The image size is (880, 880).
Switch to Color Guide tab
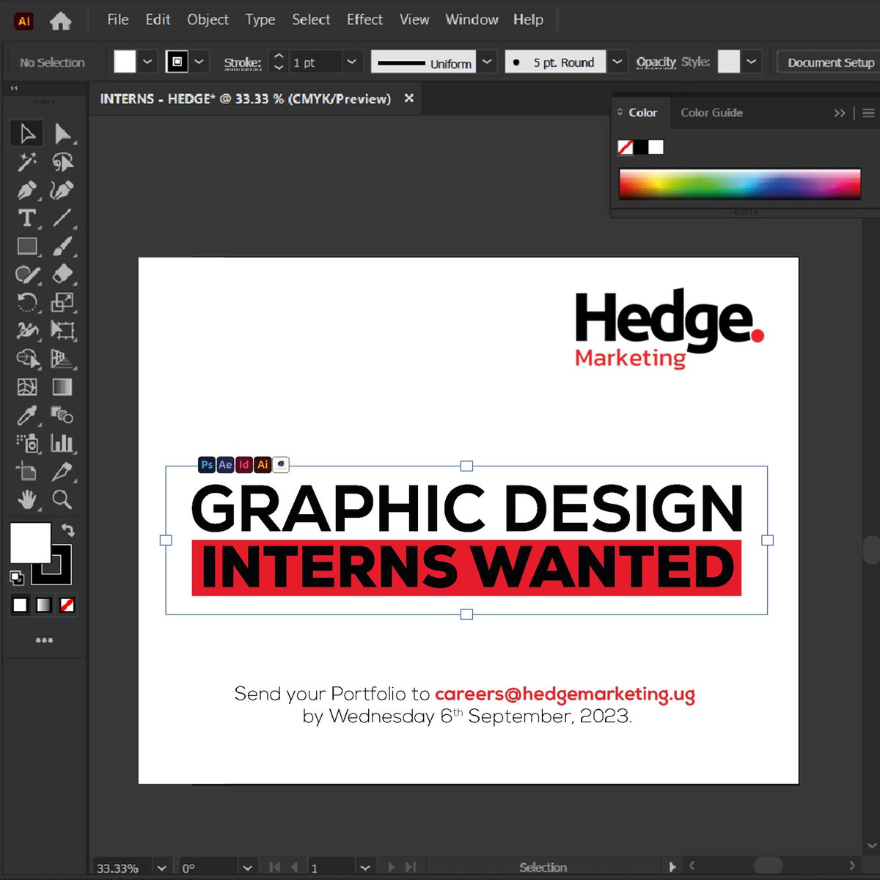[x=711, y=112]
